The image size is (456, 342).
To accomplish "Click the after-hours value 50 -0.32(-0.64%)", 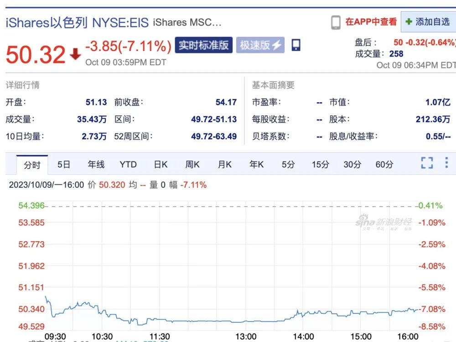I will click(425, 42).
